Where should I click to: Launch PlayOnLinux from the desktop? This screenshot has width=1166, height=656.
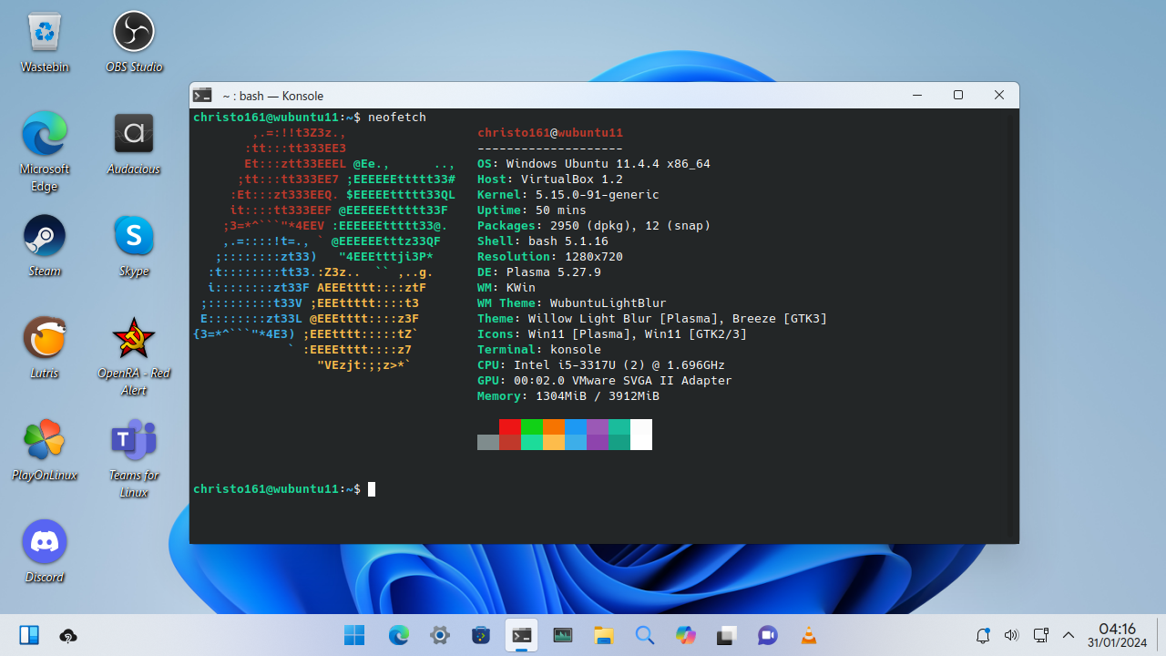[x=45, y=450]
